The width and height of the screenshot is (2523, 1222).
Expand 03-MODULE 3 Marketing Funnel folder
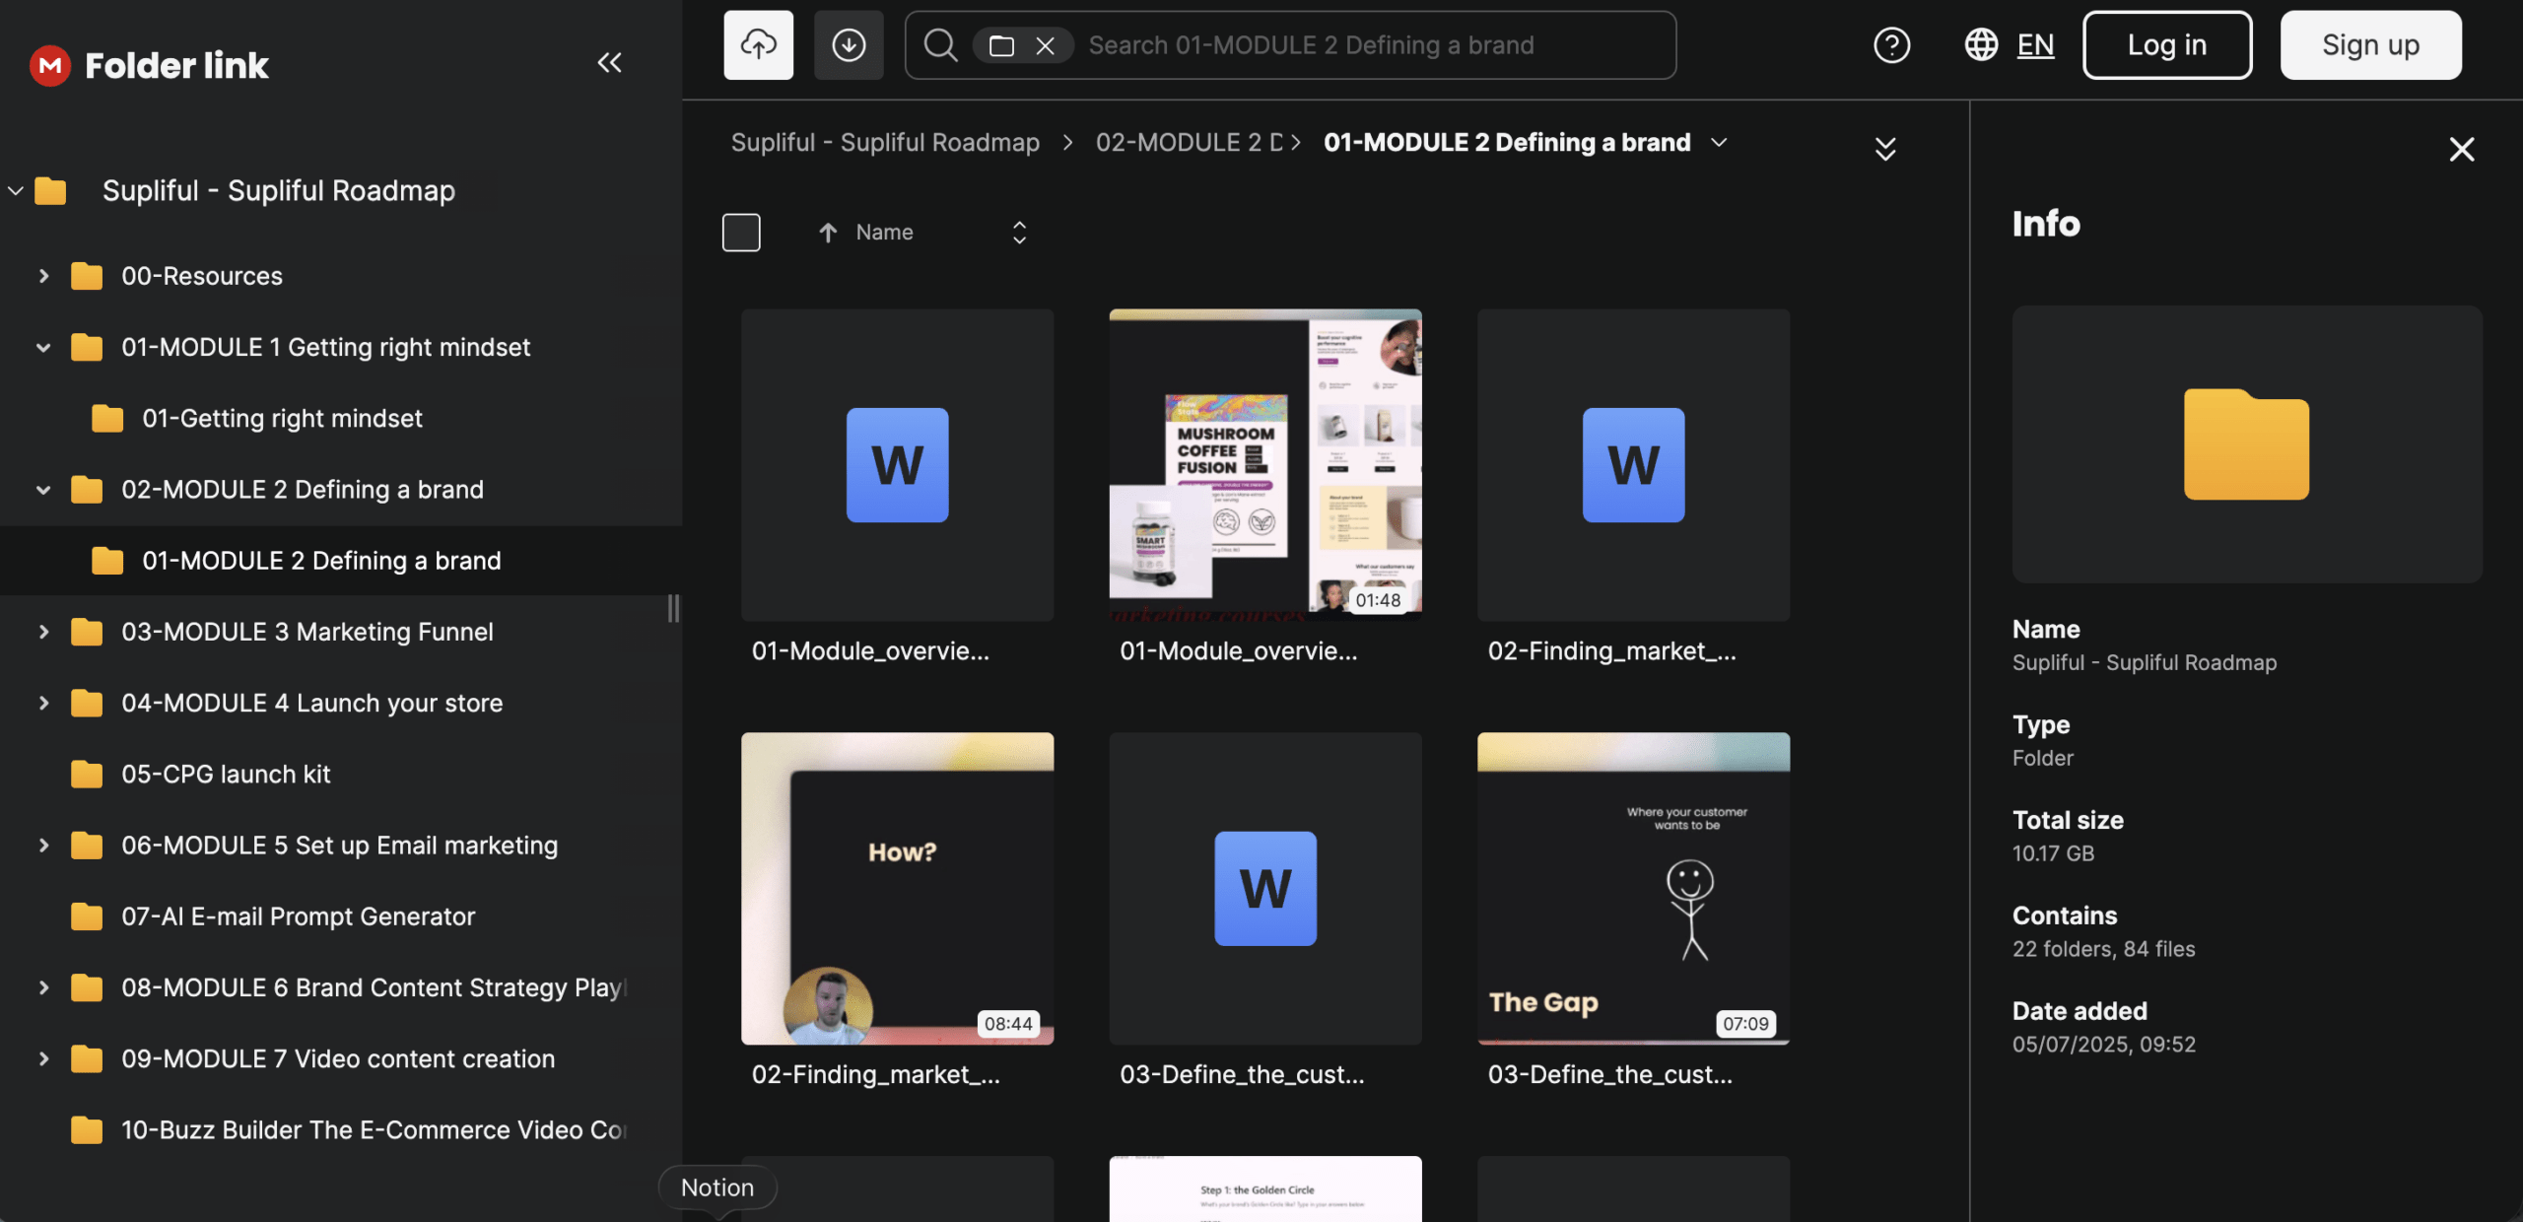[x=43, y=632]
